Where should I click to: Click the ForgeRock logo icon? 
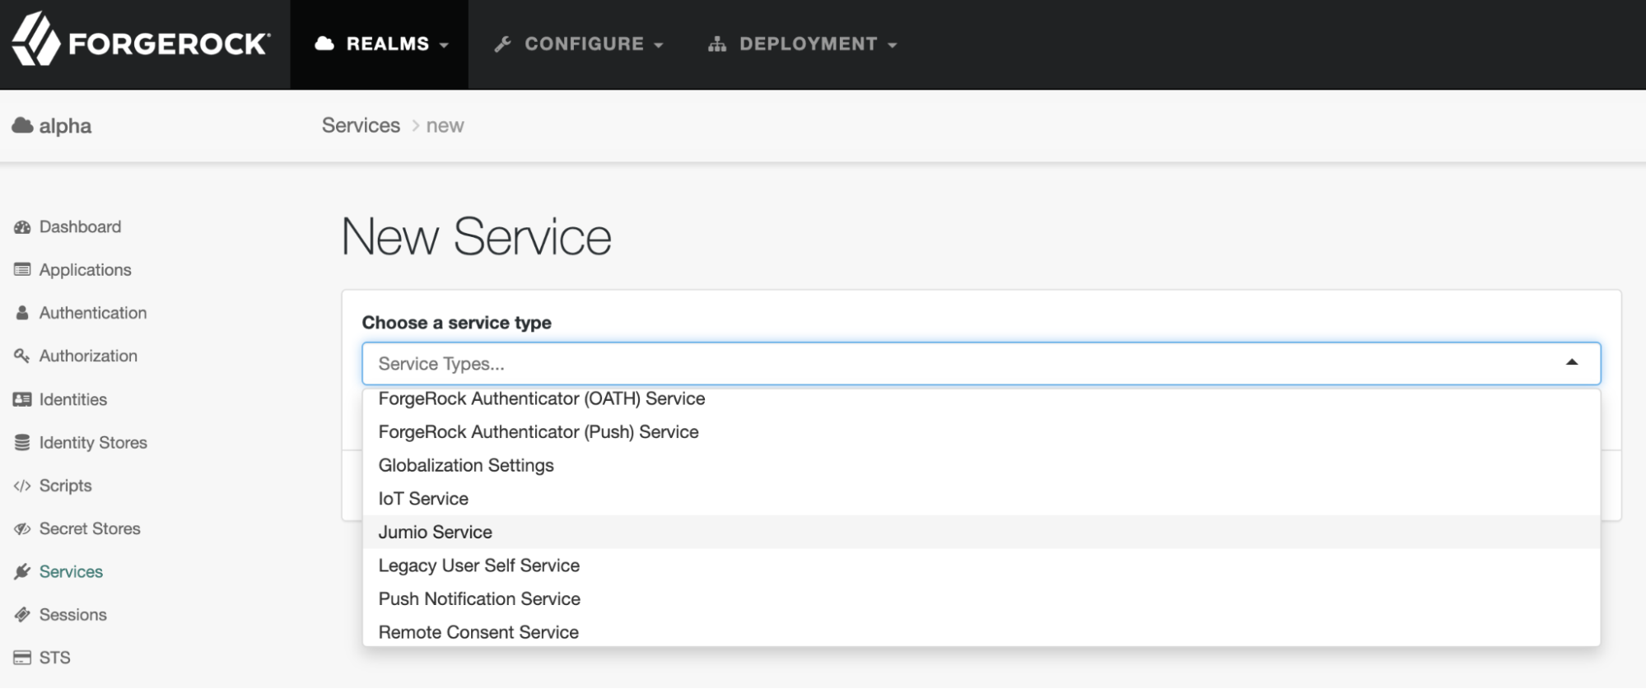36,40
